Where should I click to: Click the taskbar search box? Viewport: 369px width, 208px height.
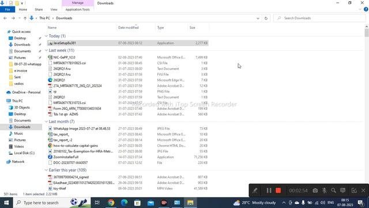tap(52, 203)
